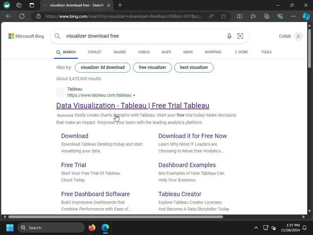
Task: Open the taskbar clock showing 1:37 PM
Action: click(290, 228)
